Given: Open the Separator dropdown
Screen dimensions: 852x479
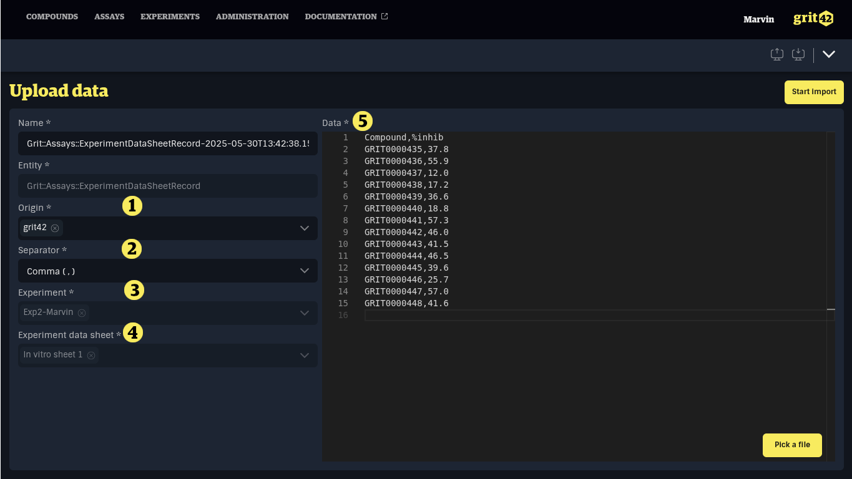Looking at the screenshot, I should point(305,271).
